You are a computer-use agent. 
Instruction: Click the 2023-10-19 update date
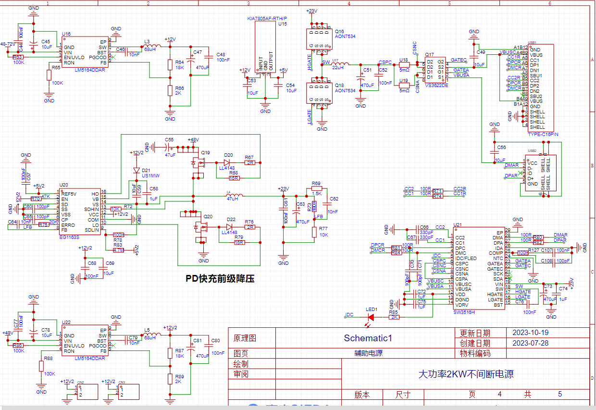(530, 333)
